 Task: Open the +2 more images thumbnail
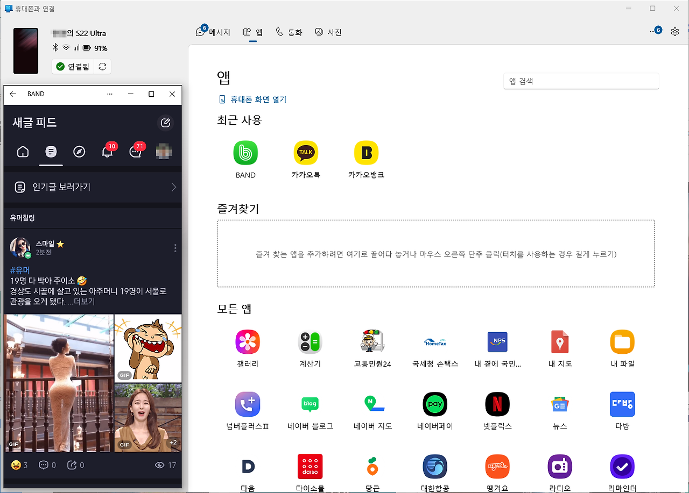click(148, 417)
